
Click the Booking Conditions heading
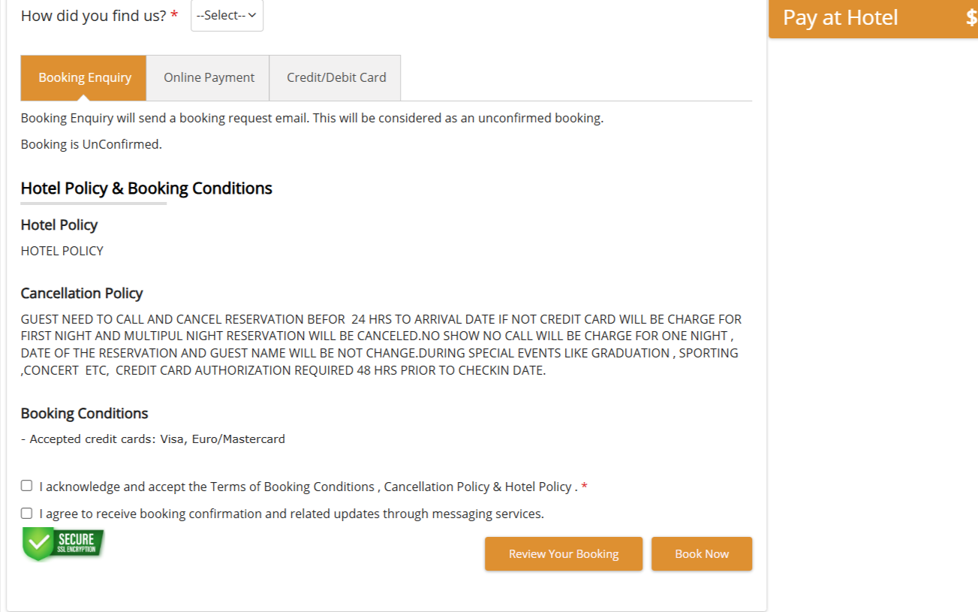click(x=85, y=414)
